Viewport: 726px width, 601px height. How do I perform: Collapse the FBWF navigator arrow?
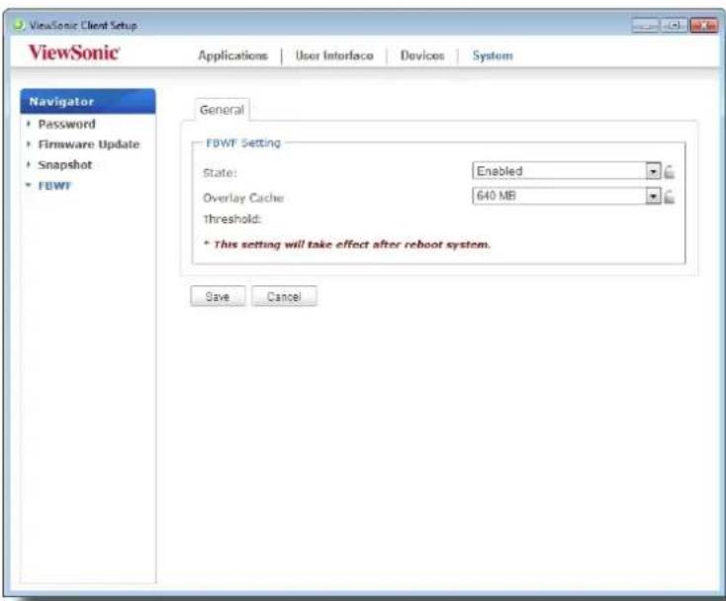coord(29,185)
